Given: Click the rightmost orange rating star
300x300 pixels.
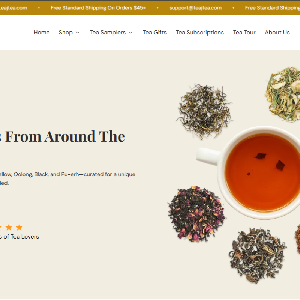Looking at the screenshot, I should (19, 227).
